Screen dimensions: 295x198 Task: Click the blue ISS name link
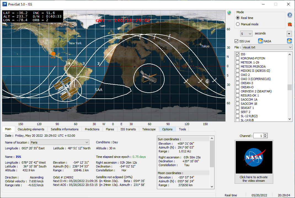(x=18, y=157)
